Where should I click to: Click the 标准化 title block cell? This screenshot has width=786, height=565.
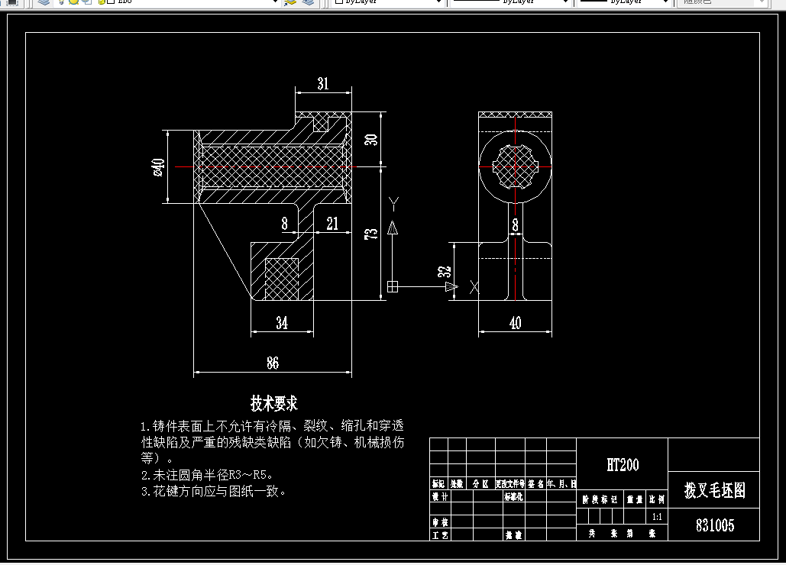click(514, 496)
